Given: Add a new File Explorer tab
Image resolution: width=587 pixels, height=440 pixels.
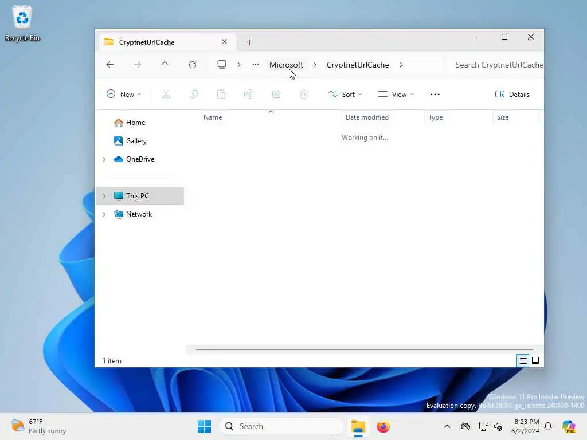Looking at the screenshot, I should (x=250, y=42).
